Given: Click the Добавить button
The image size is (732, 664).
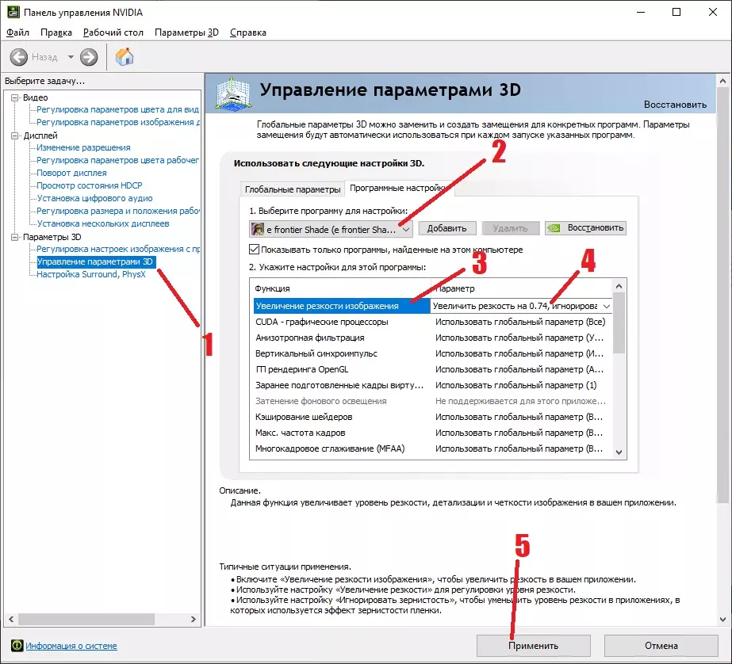Looking at the screenshot, I should 446,228.
